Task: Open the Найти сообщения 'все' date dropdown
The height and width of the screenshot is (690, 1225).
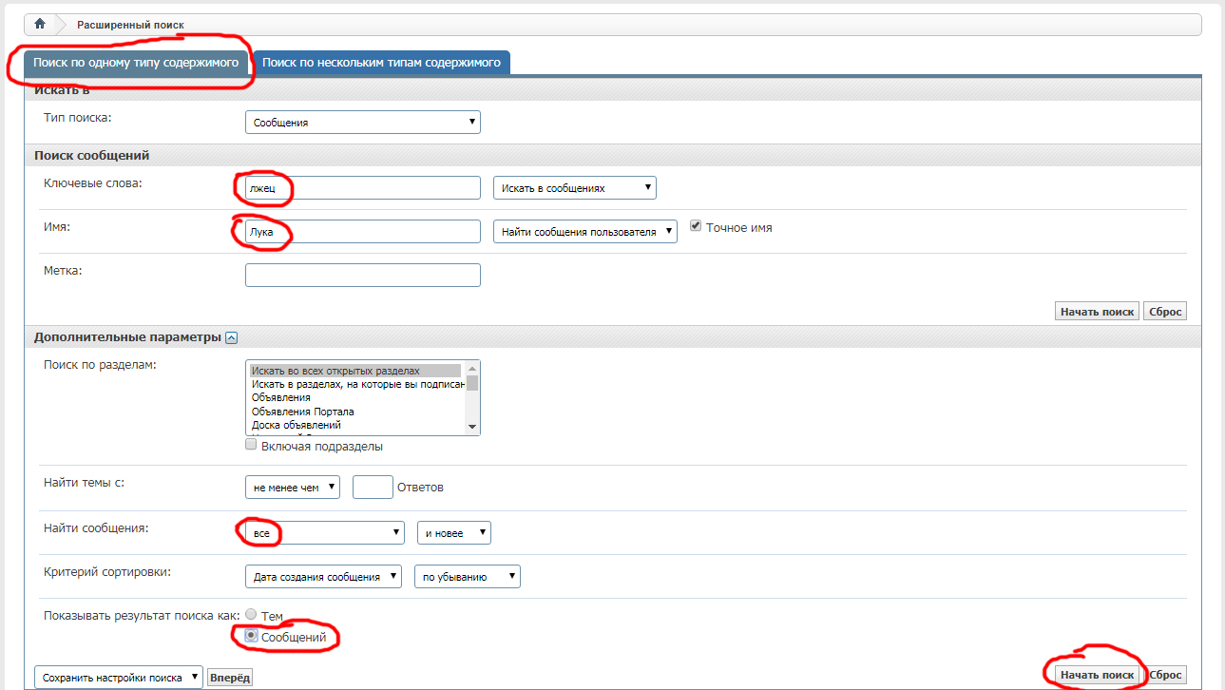Action: tap(325, 533)
